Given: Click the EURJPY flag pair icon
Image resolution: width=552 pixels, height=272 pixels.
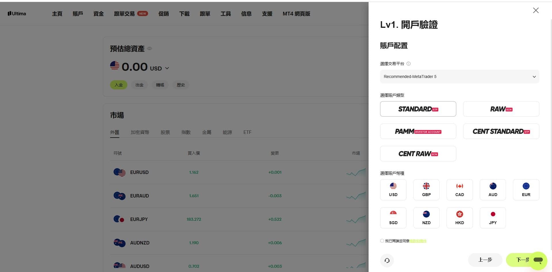Looking at the screenshot, I should point(119,219).
